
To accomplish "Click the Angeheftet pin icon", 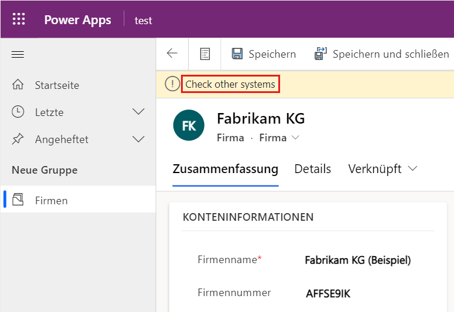I will click(18, 139).
